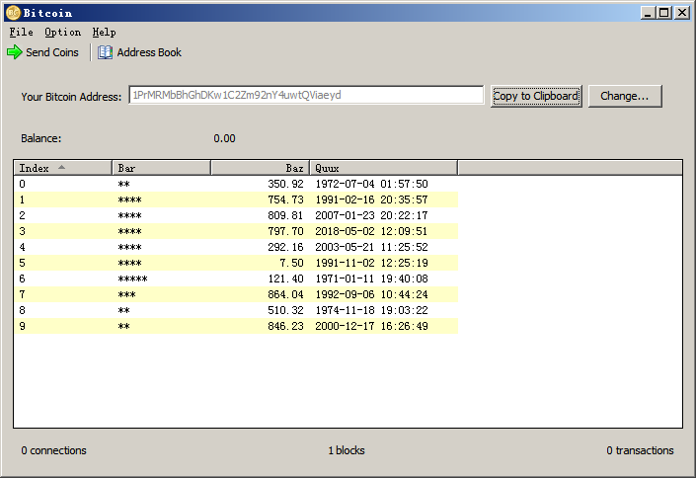This screenshot has height=478, width=696.
Task: Click the green Send Coins arrow icon
Action: [15, 52]
